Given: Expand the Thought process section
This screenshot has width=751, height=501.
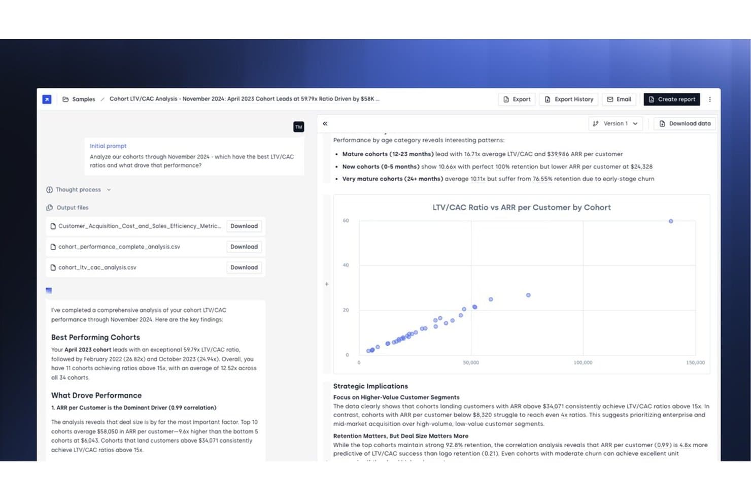Looking at the screenshot, I should (x=79, y=190).
